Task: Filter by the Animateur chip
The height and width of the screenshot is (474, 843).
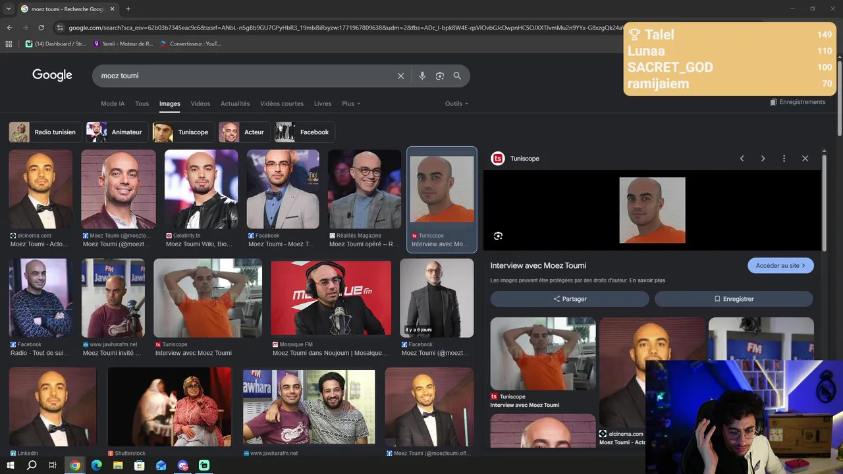Action: tap(117, 132)
